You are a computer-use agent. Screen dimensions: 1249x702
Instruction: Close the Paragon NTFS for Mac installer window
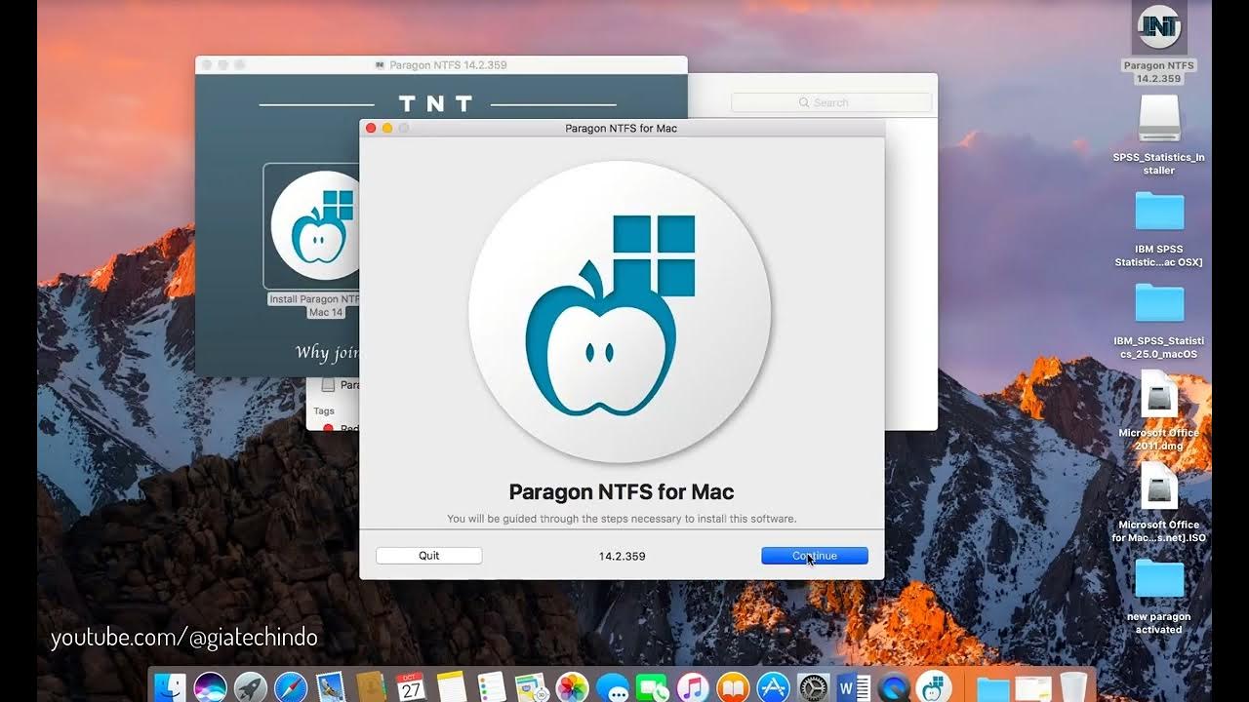pos(371,128)
